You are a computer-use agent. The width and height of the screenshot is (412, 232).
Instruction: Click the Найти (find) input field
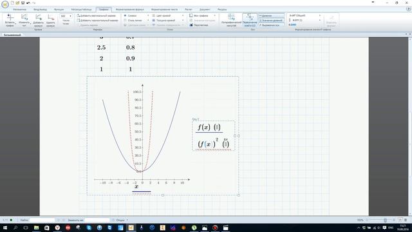click(x=42, y=220)
